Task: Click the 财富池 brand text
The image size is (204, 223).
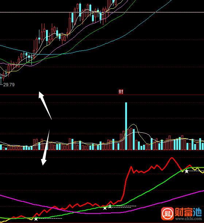Action: tap(188, 212)
